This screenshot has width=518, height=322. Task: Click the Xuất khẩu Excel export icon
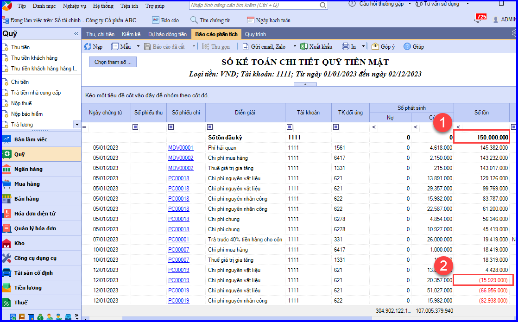(x=304, y=47)
